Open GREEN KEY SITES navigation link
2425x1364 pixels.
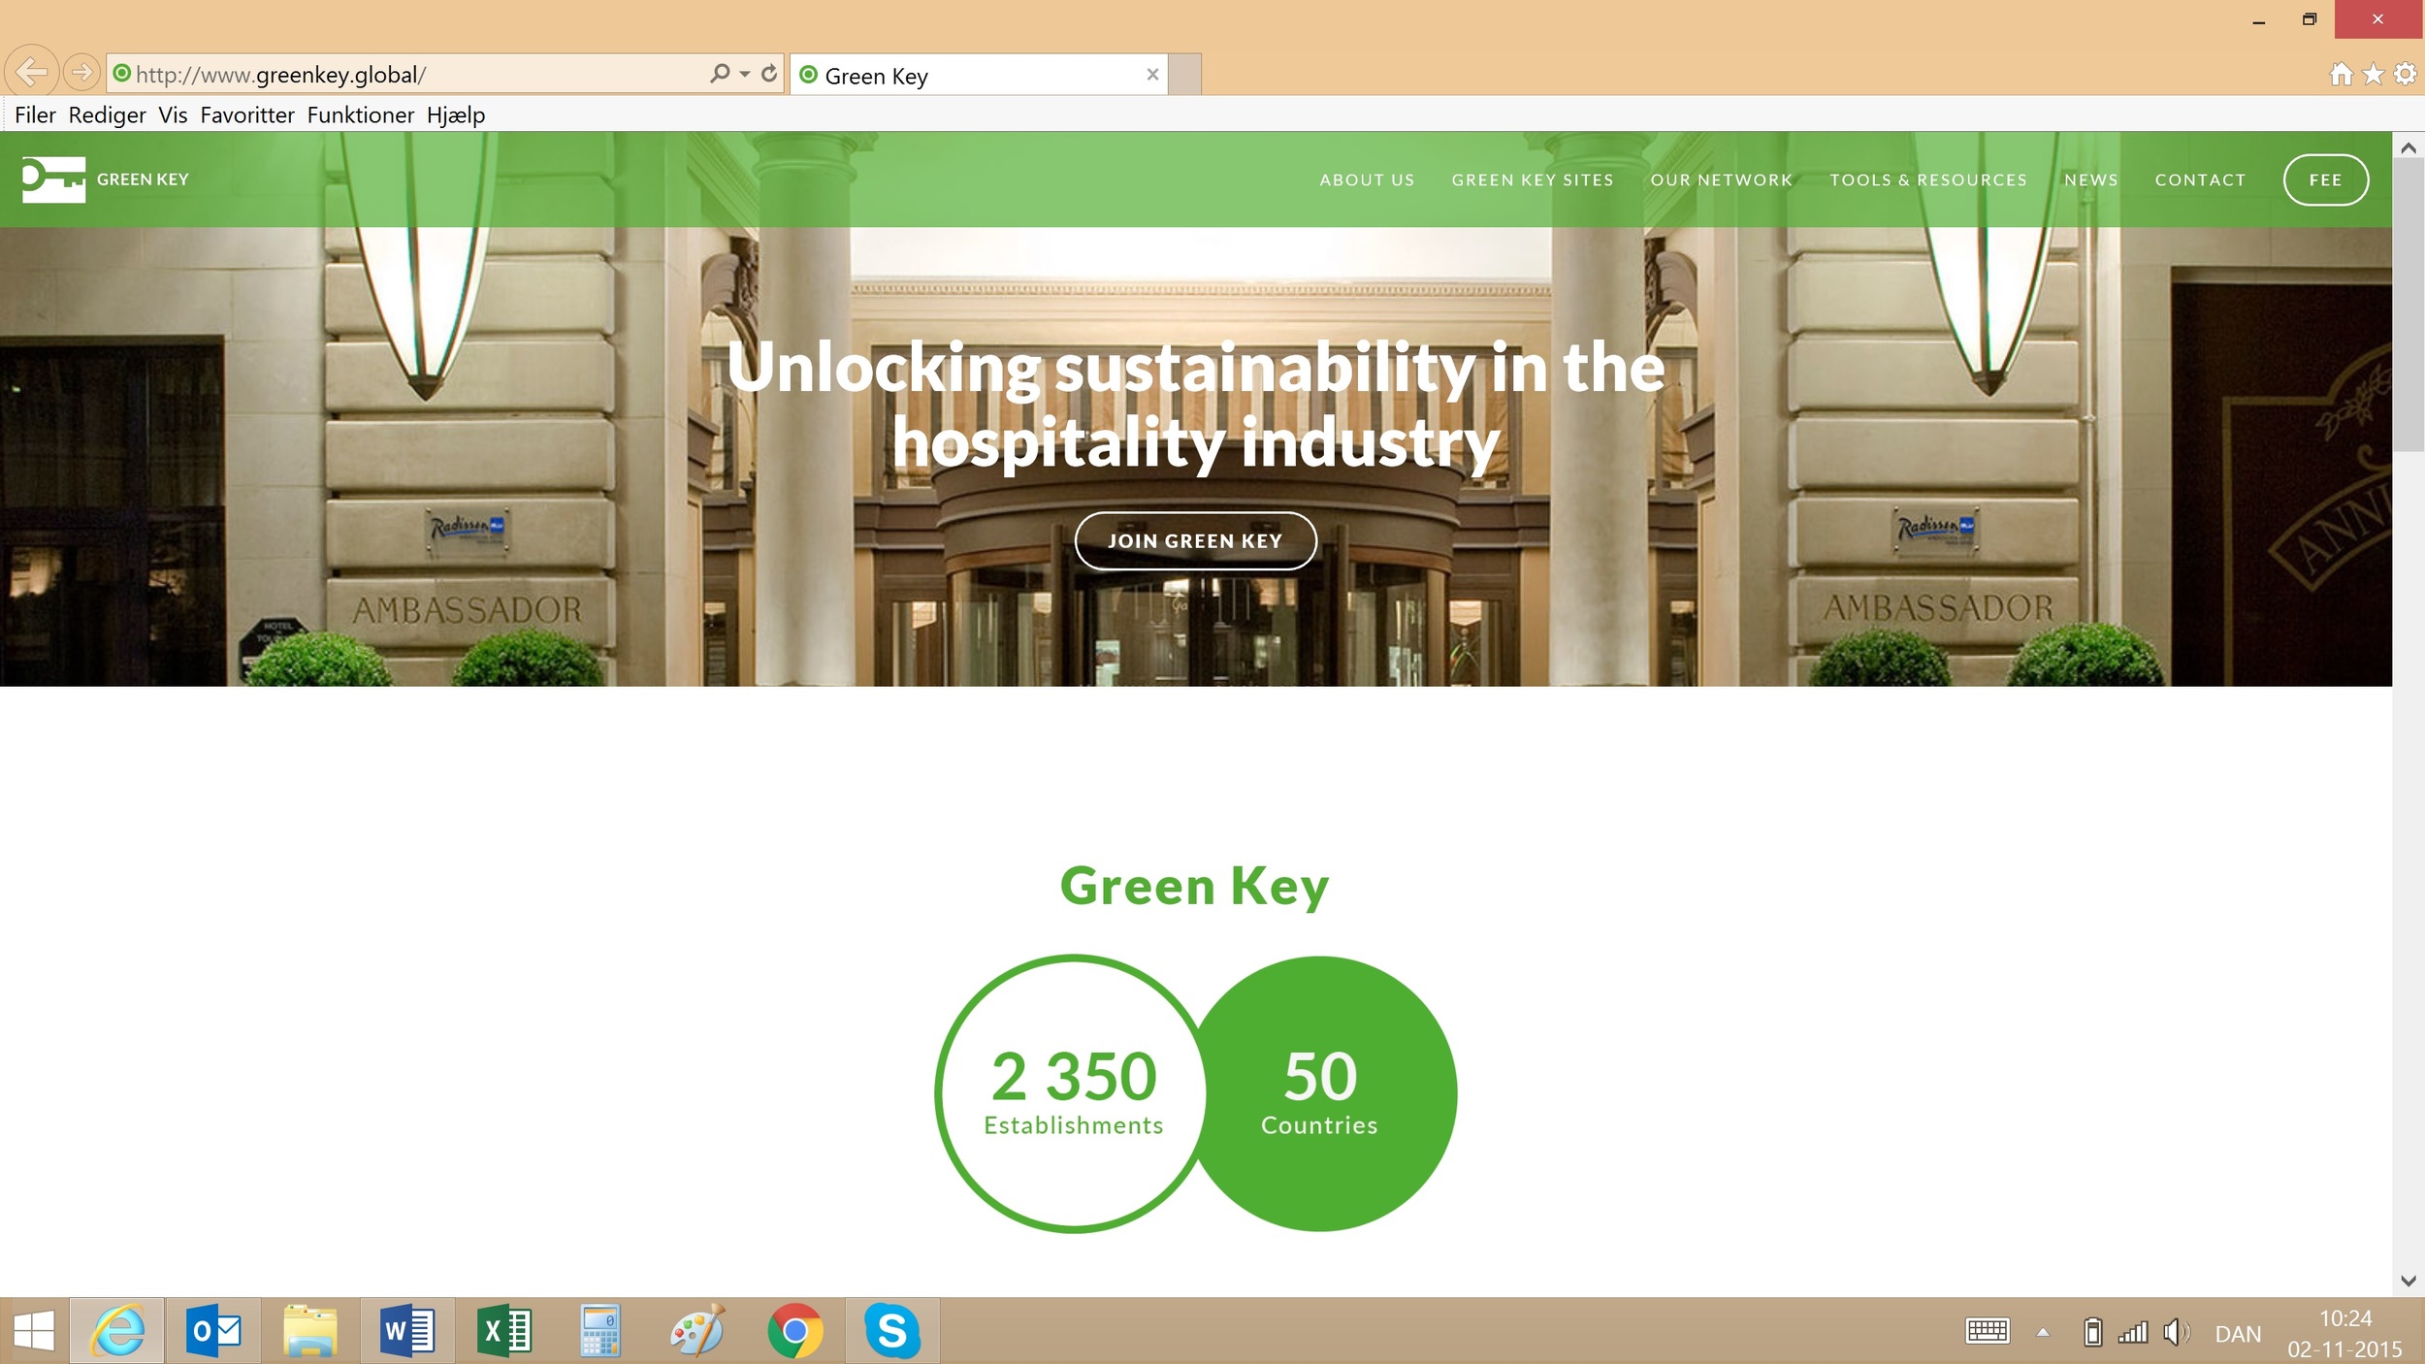coord(1533,180)
